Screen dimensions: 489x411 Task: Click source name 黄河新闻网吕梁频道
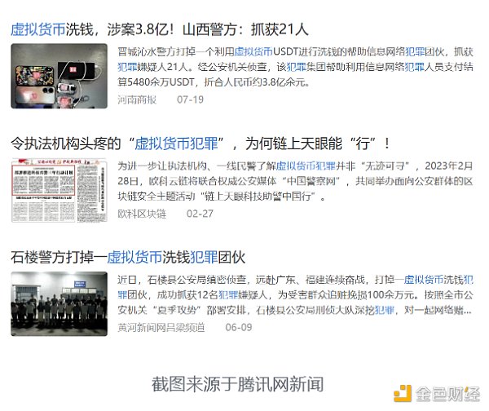tap(161, 327)
